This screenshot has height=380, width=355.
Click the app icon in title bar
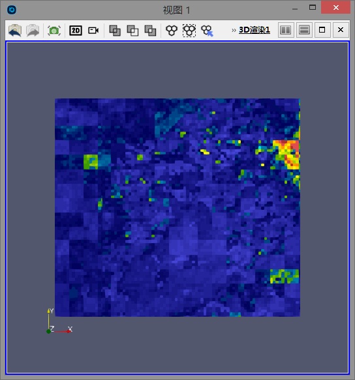pos(12,10)
